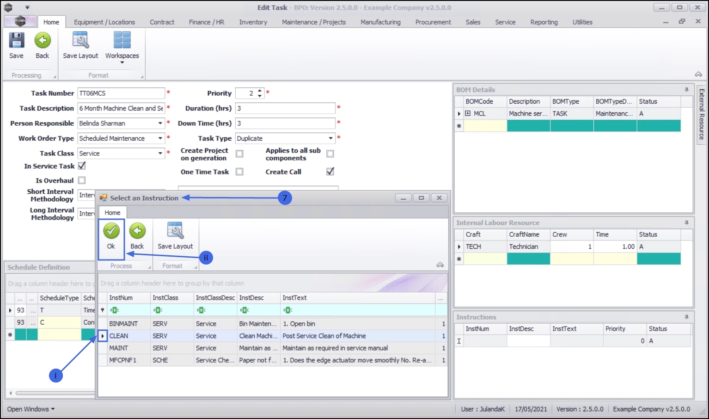
Task: Open the Format group launcher in main ribbon
Action: pos(142,77)
